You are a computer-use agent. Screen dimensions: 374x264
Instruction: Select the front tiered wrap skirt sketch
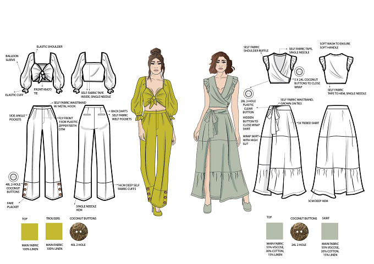(279, 151)
